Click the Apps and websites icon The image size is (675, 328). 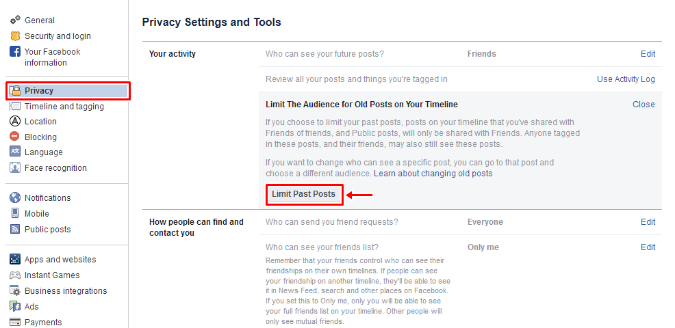(15, 259)
